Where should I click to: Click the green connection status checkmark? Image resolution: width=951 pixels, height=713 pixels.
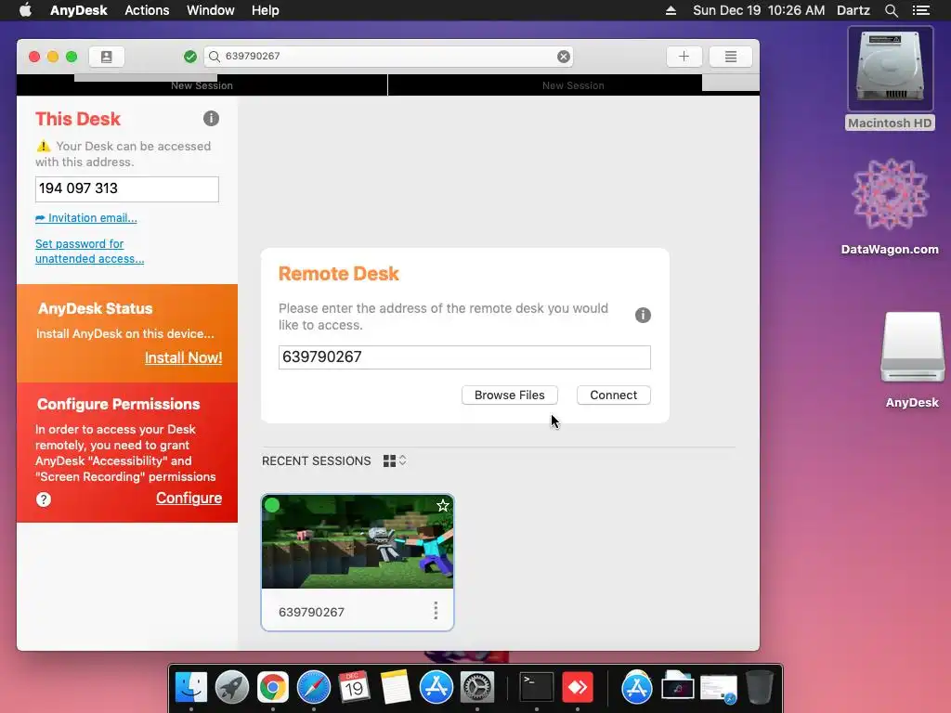pos(189,57)
